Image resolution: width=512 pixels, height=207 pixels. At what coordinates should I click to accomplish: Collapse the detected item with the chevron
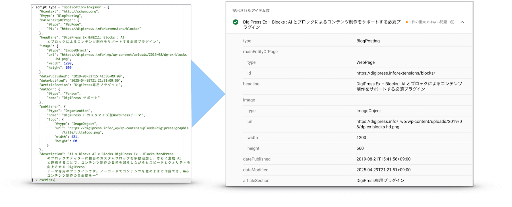462,22
